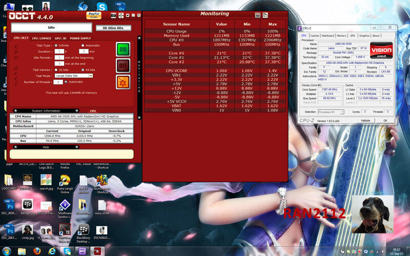Collapse the Help panel with right arrow
This screenshot has height=256, width=410.
tap(77, 147)
